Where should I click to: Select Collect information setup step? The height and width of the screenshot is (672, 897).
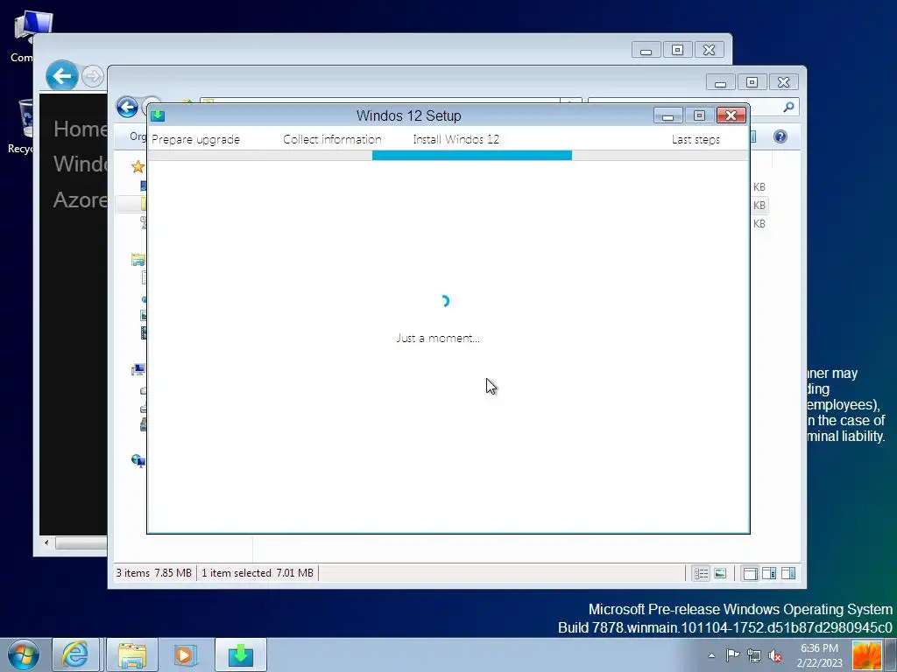click(x=332, y=139)
